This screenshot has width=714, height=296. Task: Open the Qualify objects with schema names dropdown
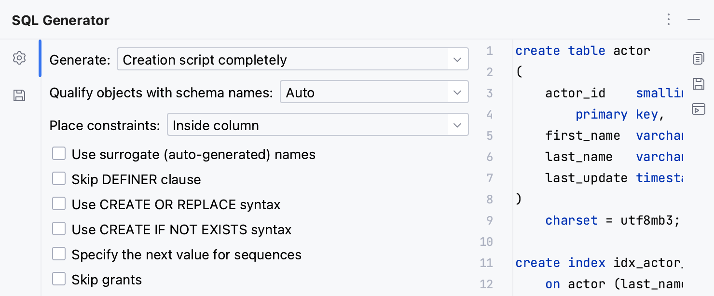(x=456, y=92)
